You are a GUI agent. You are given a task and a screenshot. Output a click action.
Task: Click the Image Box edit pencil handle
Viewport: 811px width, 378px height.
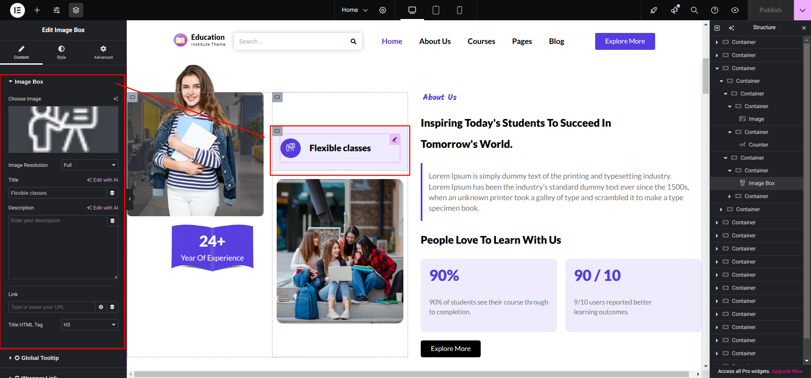[x=395, y=139]
